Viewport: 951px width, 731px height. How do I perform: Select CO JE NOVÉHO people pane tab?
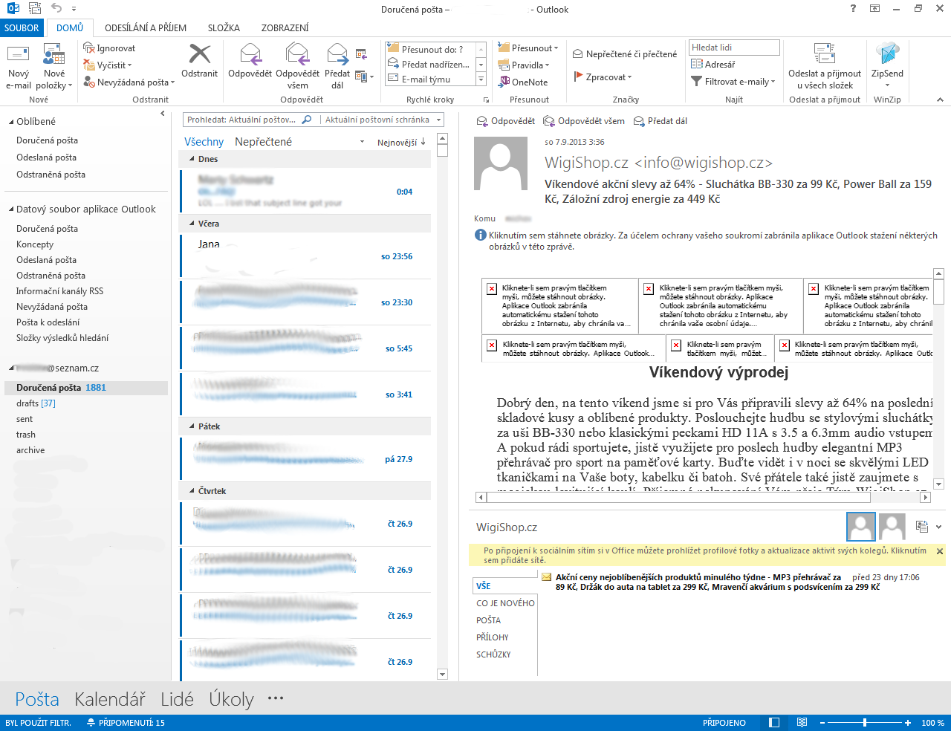(x=505, y=603)
